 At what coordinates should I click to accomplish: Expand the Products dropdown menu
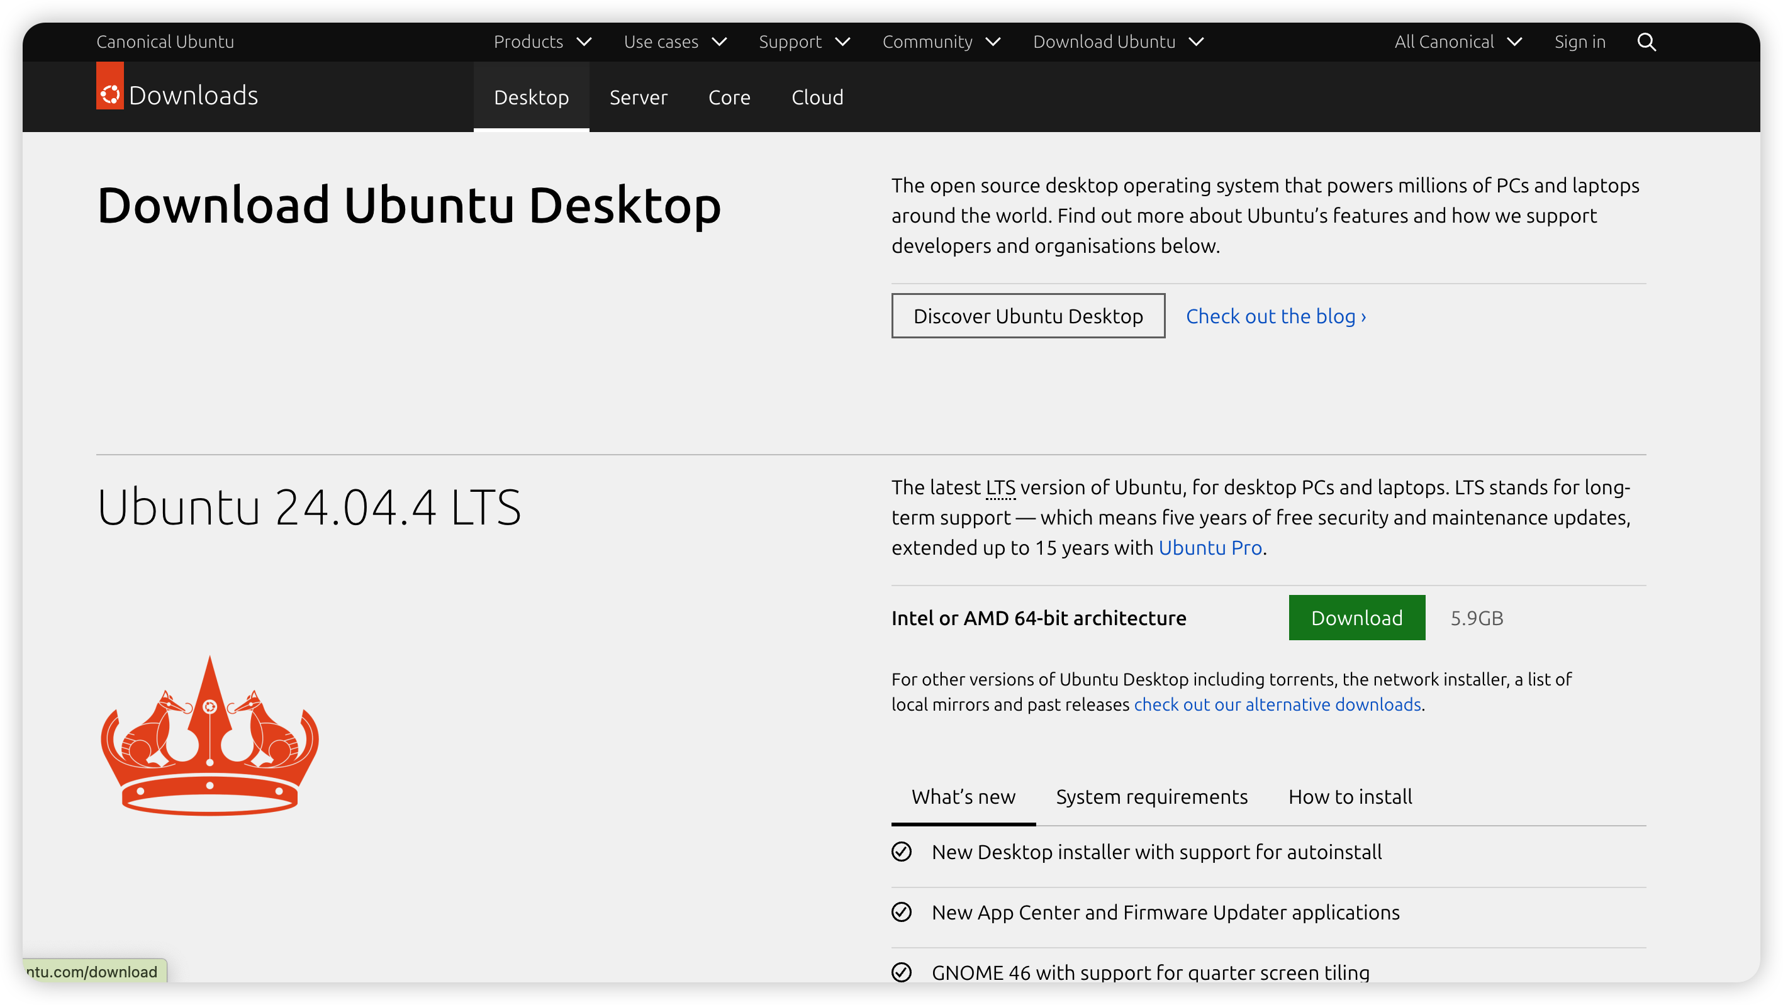coord(542,42)
